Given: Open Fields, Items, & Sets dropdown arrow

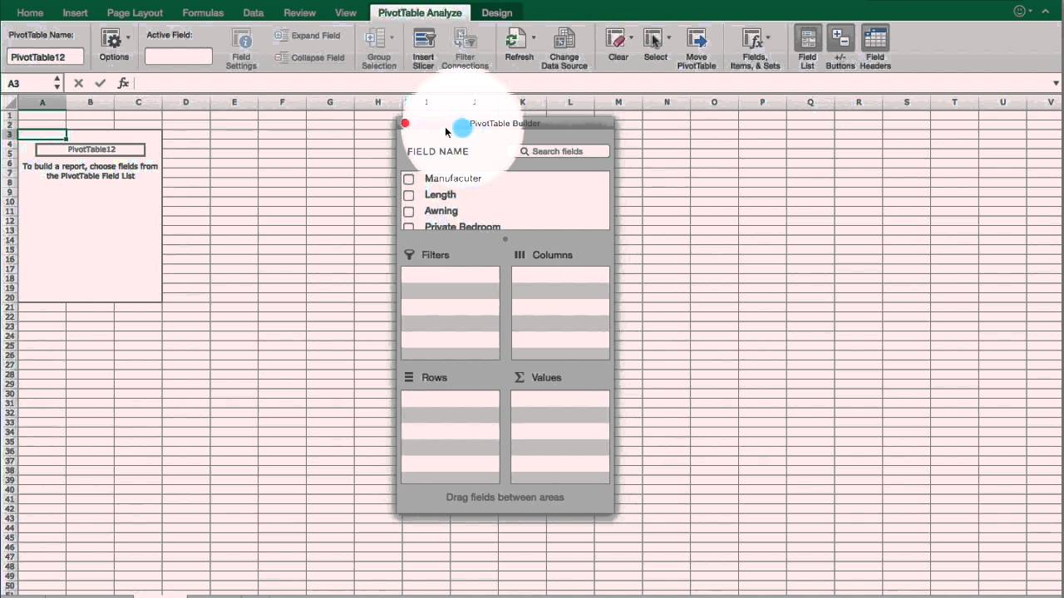Looking at the screenshot, I should tap(767, 38).
